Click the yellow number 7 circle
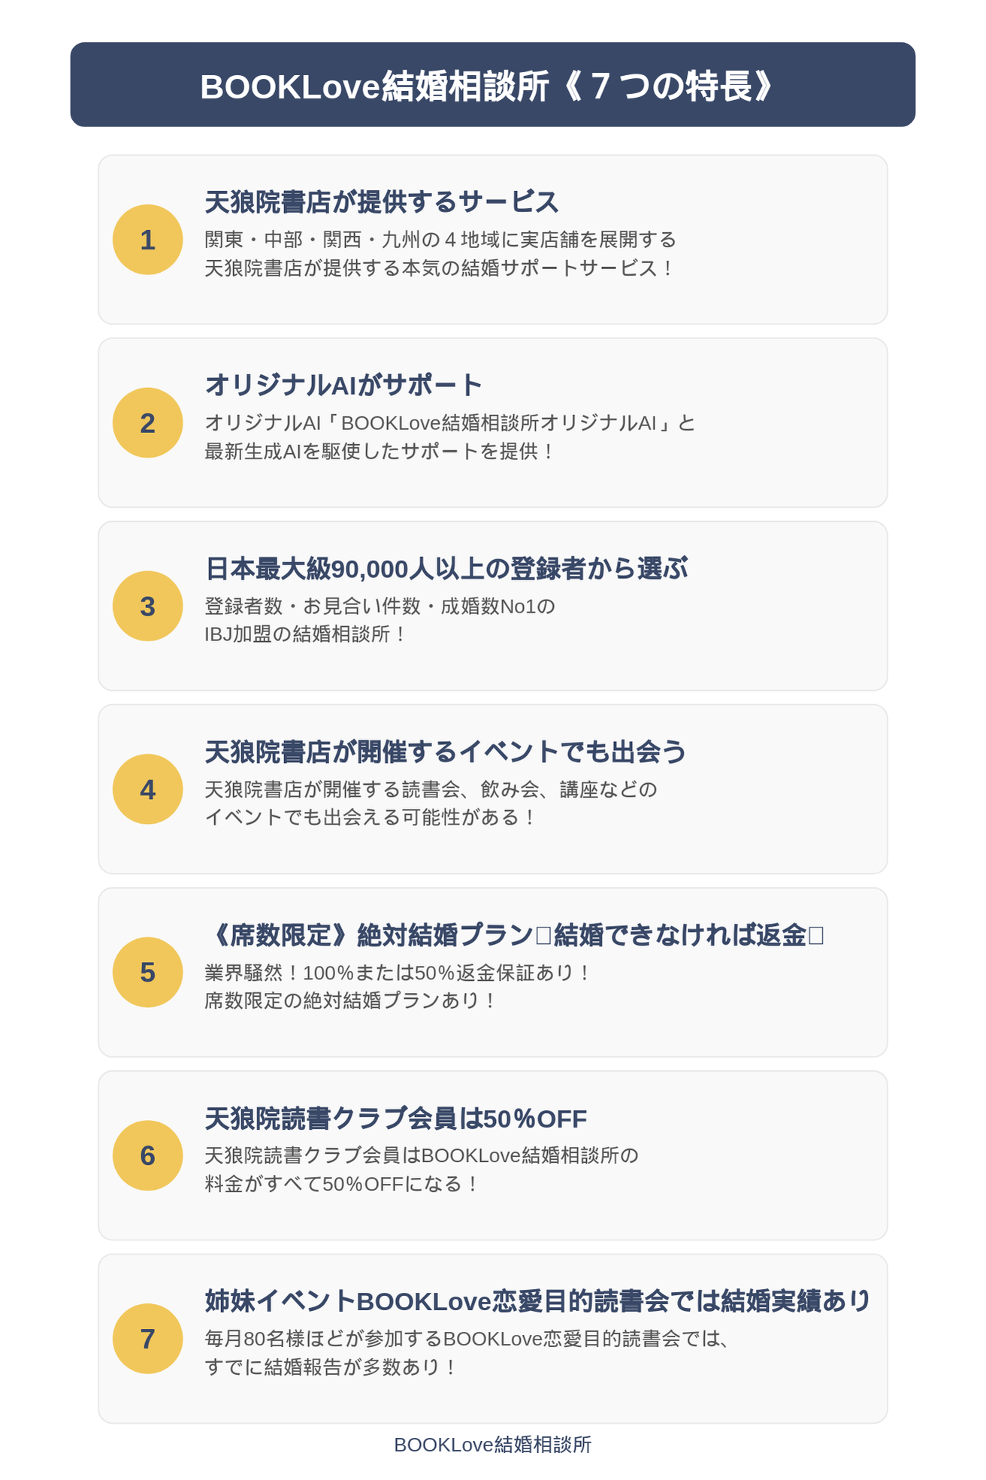Image resolution: width=986 pixels, height=1480 pixels. pos(147,1339)
